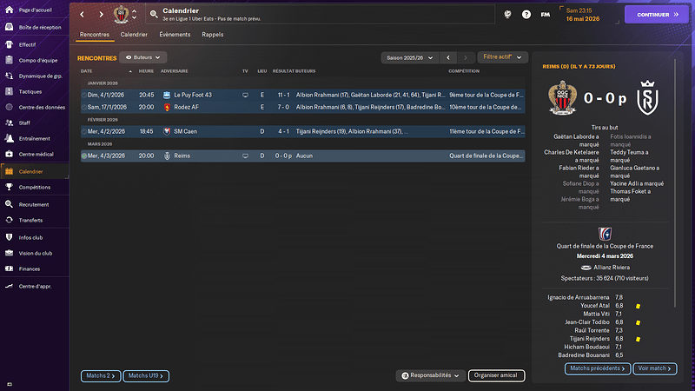Sort by DATE column header
695x391 pixels.
(x=86, y=71)
